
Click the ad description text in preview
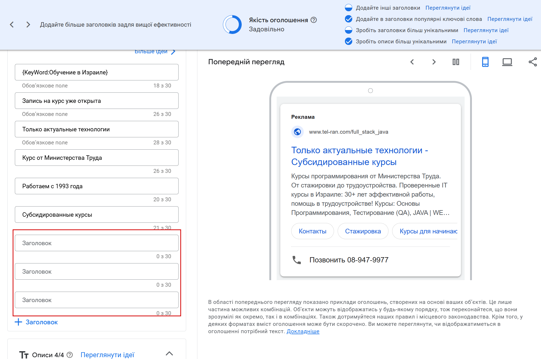(x=370, y=195)
